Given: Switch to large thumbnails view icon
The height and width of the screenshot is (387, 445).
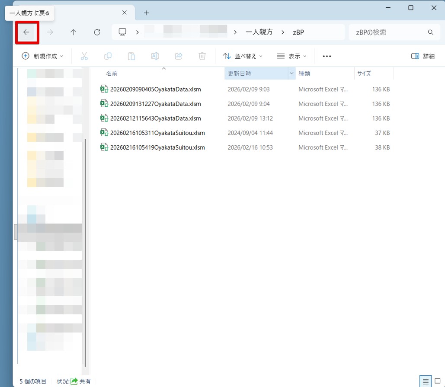Looking at the screenshot, I should click(x=438, y=381).
